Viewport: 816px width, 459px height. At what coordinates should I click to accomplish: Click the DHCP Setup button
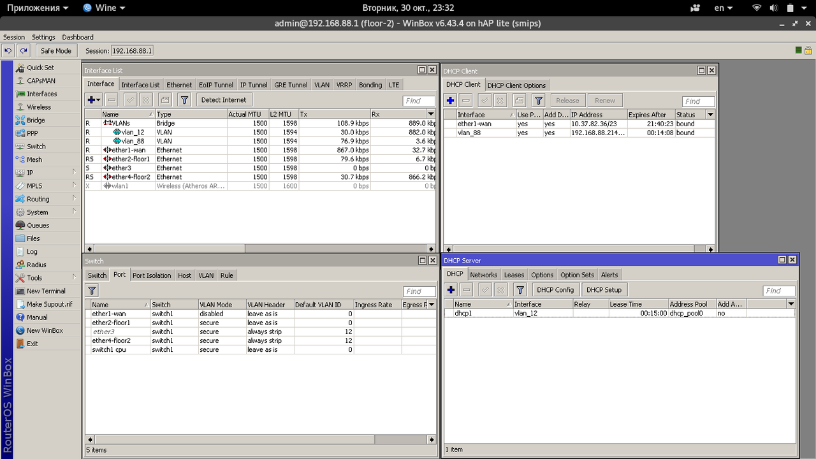[604, 290]
